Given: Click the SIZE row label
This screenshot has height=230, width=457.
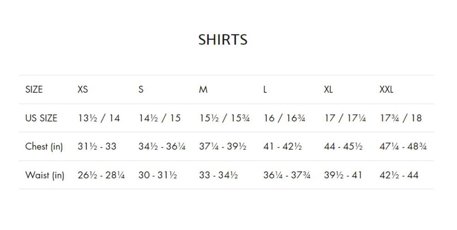Looking at the screenshot, I should coord(34,89).
